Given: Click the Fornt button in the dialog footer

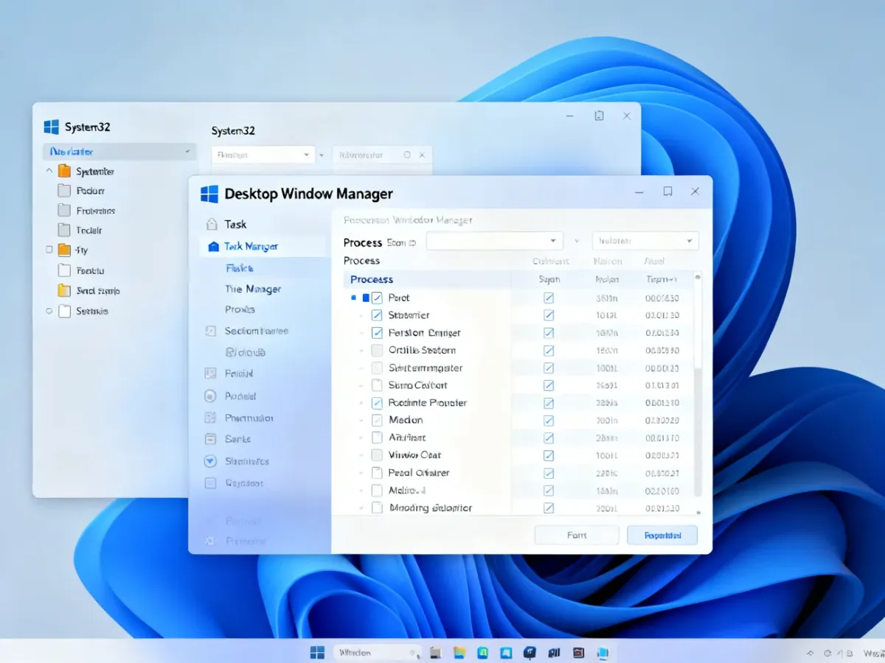Looking at the screenshot, I should (577, 536).
